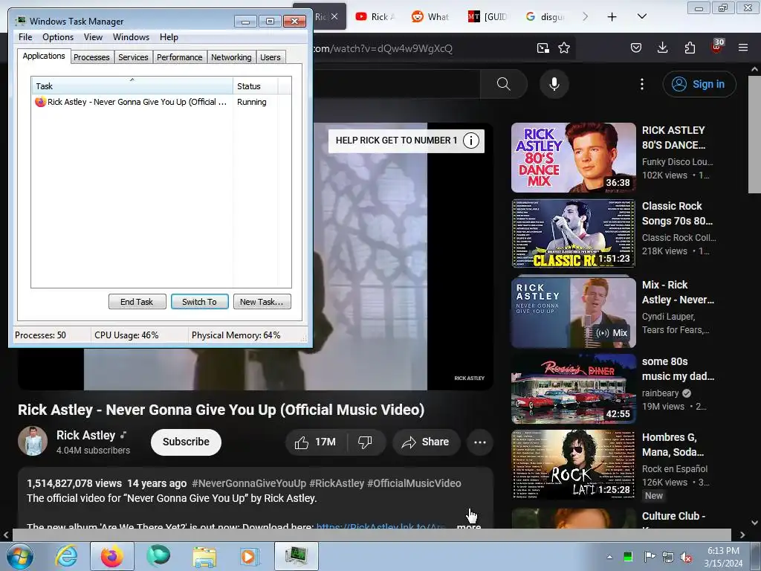Viewport: 761px width, 571px height.
Task: Switch to the Google 'disgu' tab
Action: pyautogui.click(x=545, y=16)
